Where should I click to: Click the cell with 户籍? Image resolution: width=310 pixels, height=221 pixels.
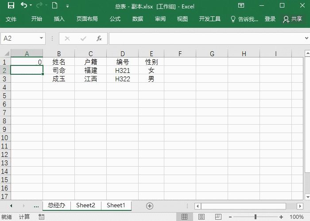coord(90,62)
